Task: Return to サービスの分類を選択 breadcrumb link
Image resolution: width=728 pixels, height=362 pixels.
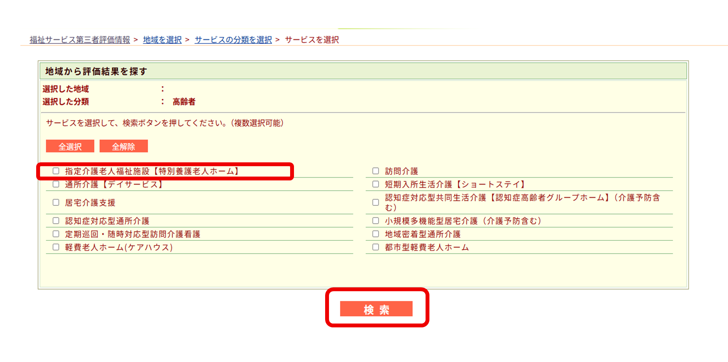Action: [x=233, y=40]
